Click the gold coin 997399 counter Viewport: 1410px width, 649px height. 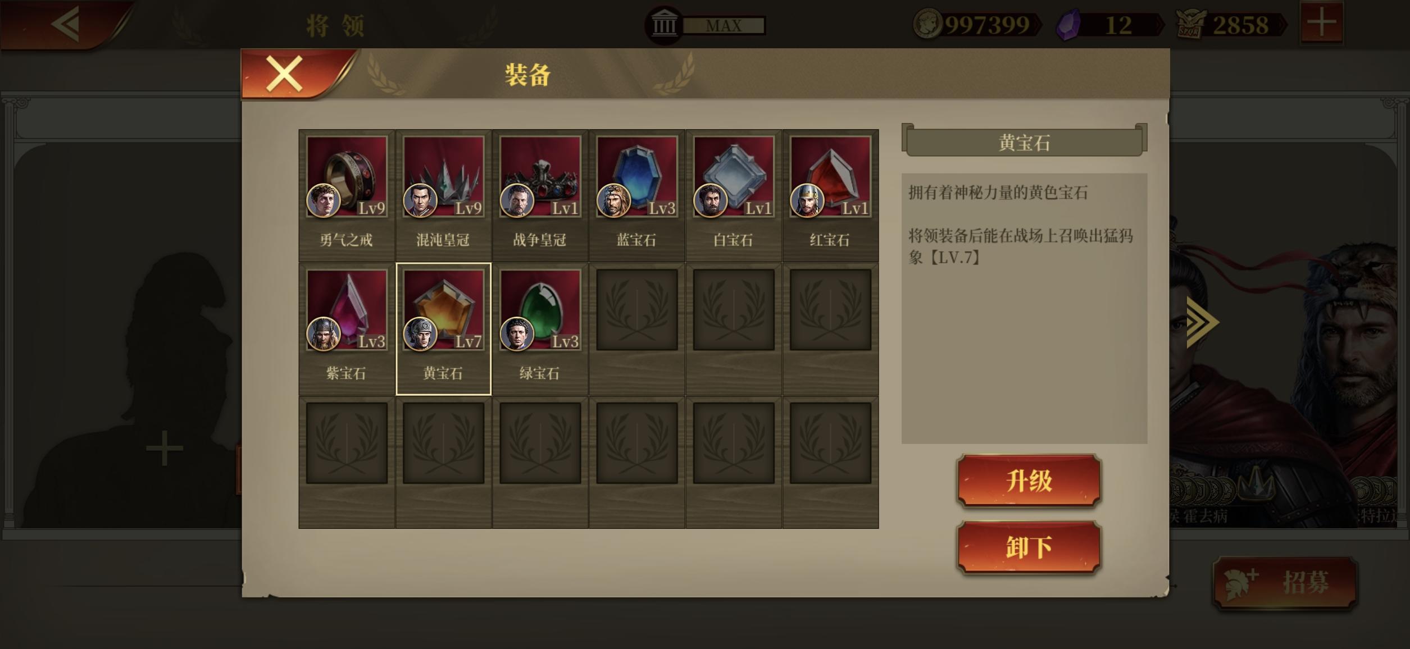coord(976,25)
